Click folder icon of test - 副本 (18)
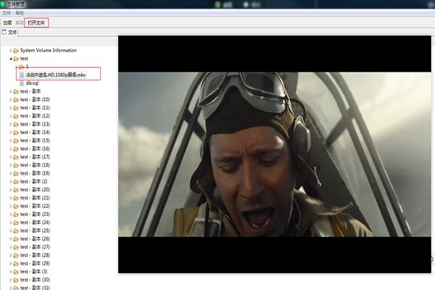The width and height of the screenshot is (435, 290). click(16, 165)
